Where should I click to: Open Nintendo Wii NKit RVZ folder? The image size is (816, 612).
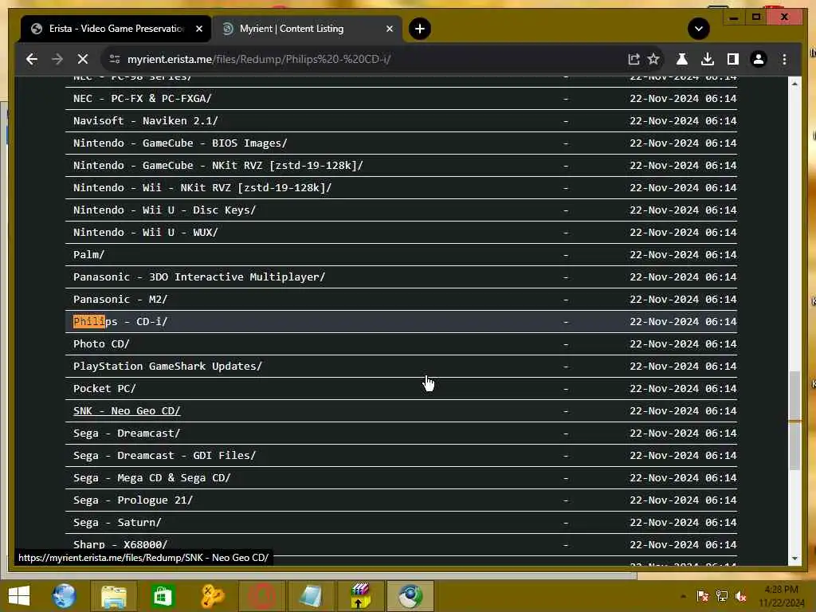pos(202,188)
